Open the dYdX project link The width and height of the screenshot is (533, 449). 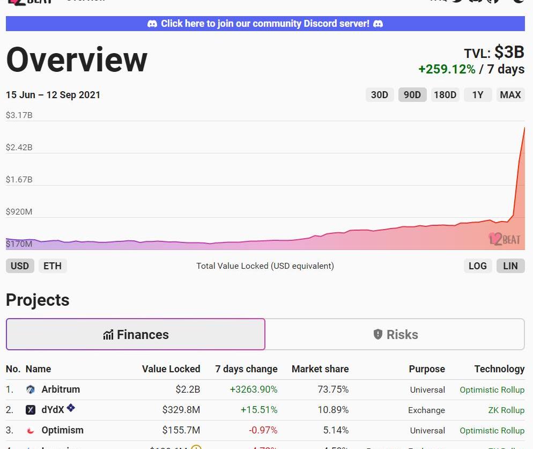[53, 410]
